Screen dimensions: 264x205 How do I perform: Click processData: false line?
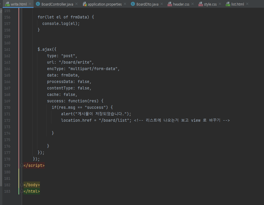coord(69,82)
